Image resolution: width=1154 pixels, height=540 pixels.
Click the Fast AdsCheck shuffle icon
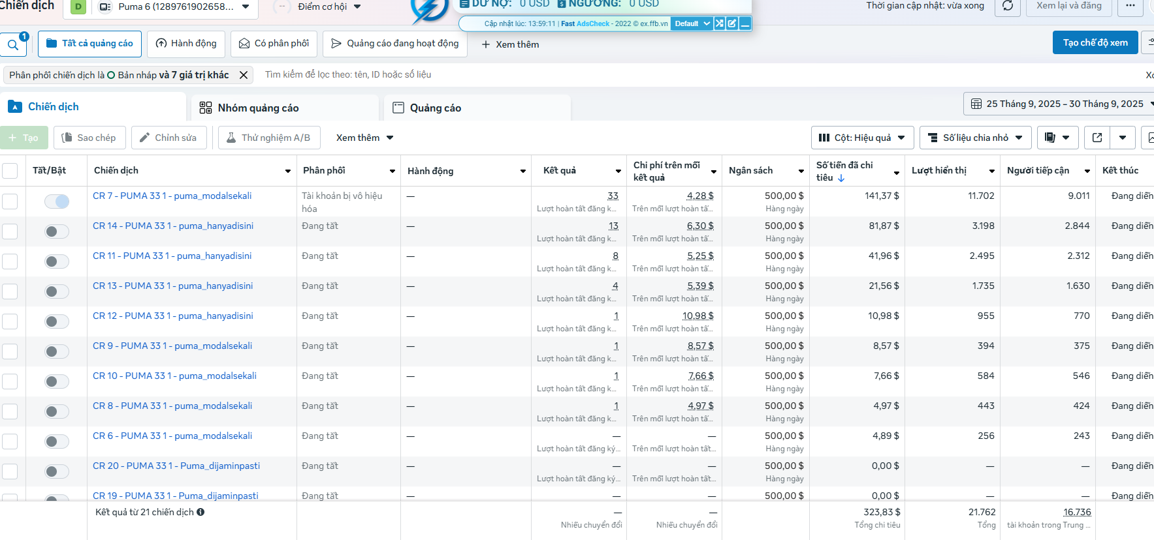pyautogui.click(x=719, y=23)
